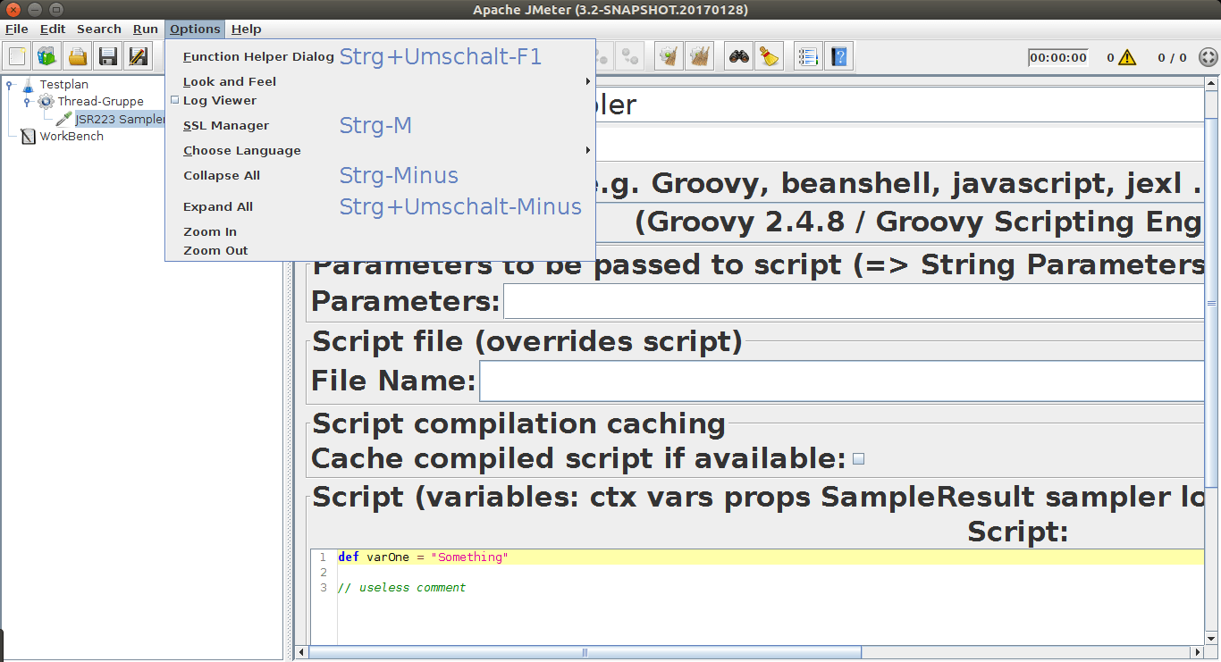Open an existing test plan file
Image resolution: width=1221 pixels, height=662 pixels.
click(77, 56)
